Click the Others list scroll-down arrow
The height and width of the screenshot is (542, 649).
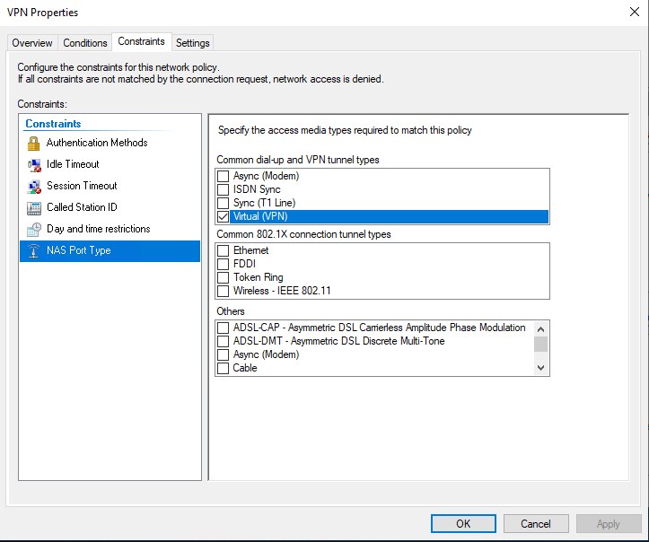coord(540,367)
